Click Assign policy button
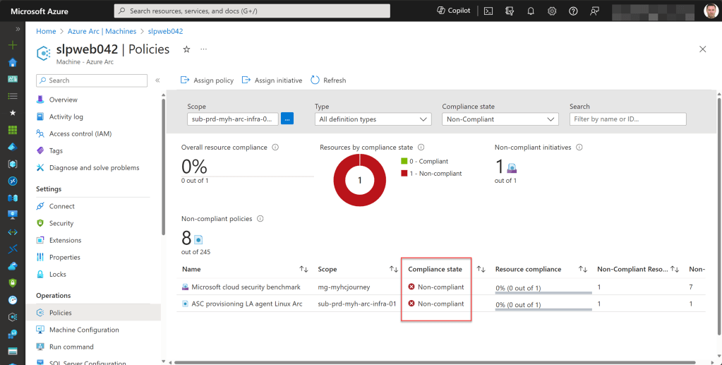 207,80
